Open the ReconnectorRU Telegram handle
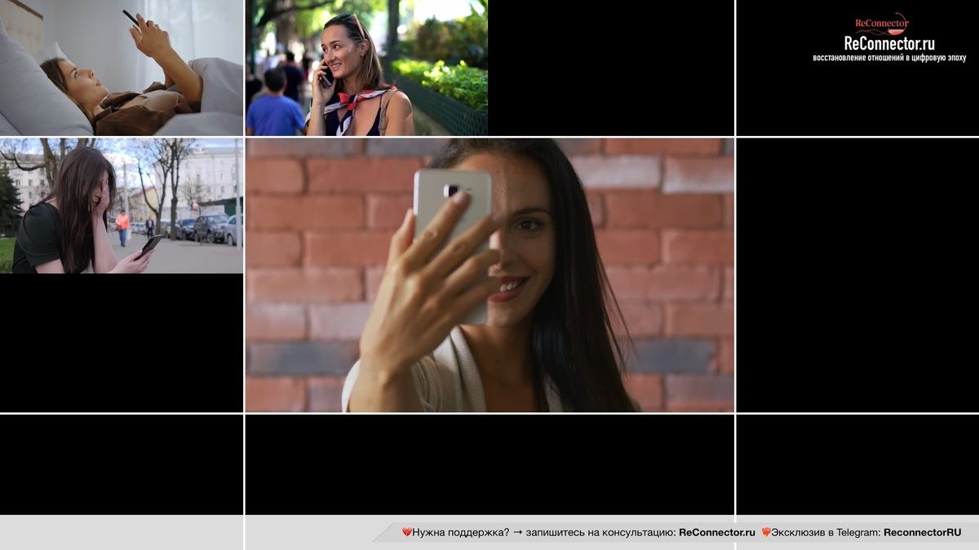979x550 pixels. 922,532
